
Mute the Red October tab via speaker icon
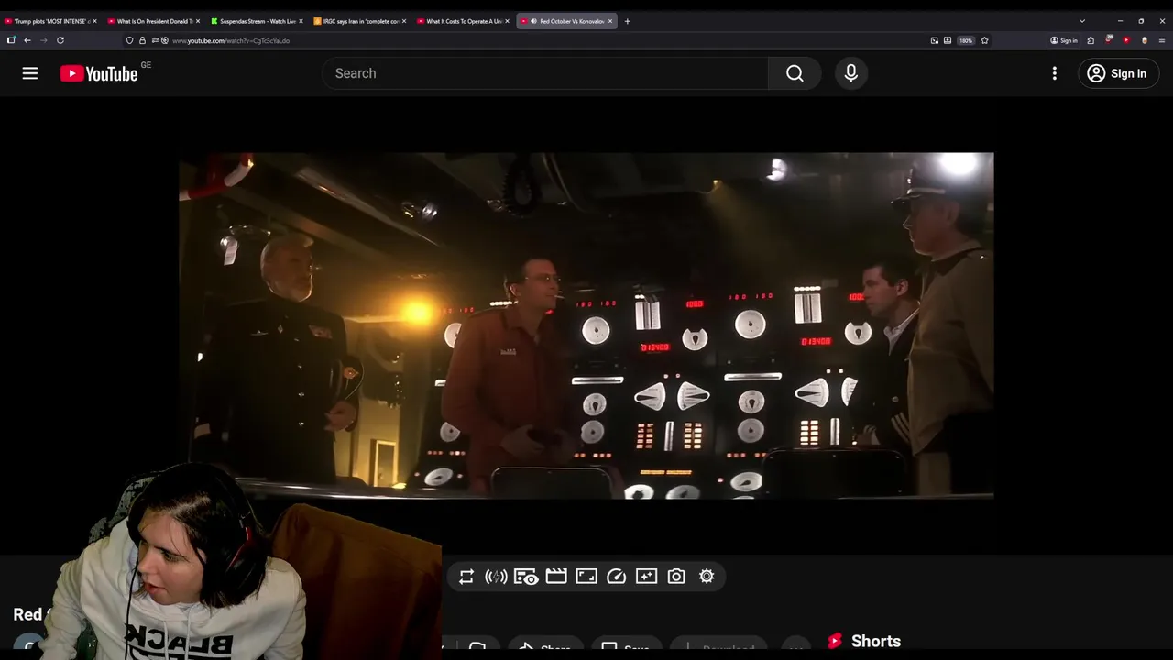click(x=533, y=21)
